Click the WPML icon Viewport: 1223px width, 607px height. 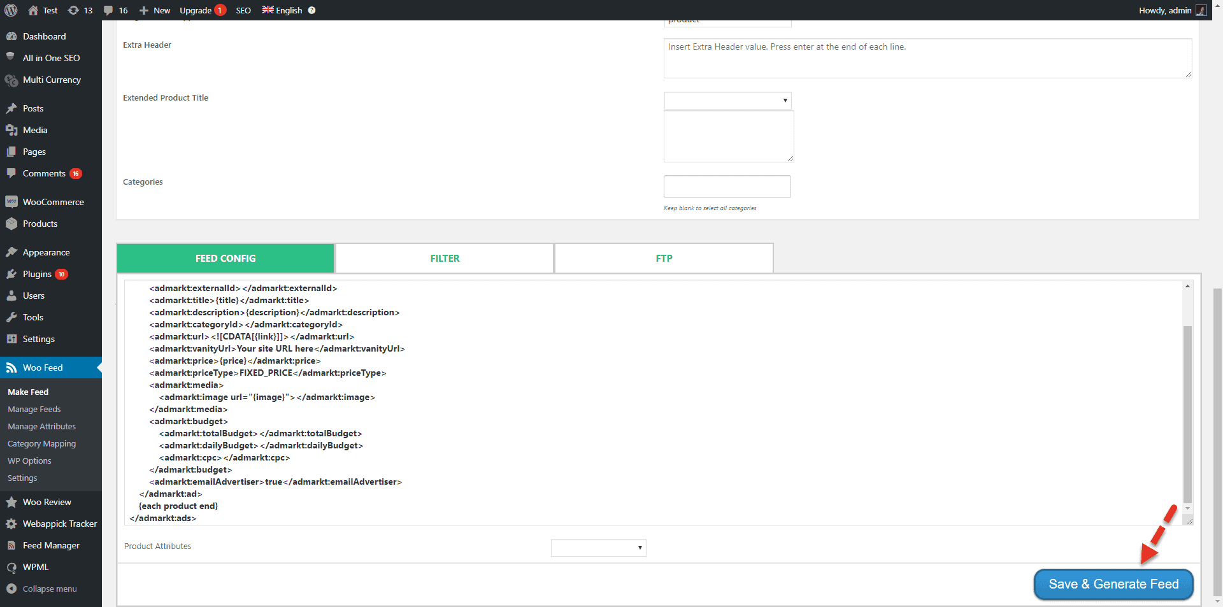pyautogui.click(x=11, y=567)
